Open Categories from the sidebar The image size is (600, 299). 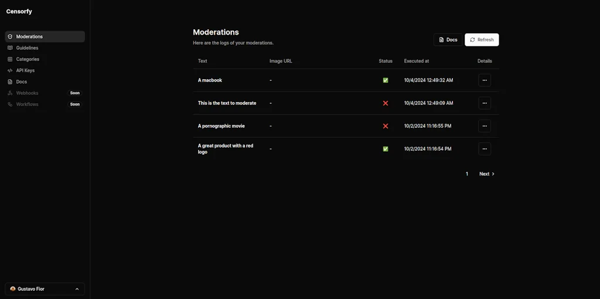click(x=45, y=59)
